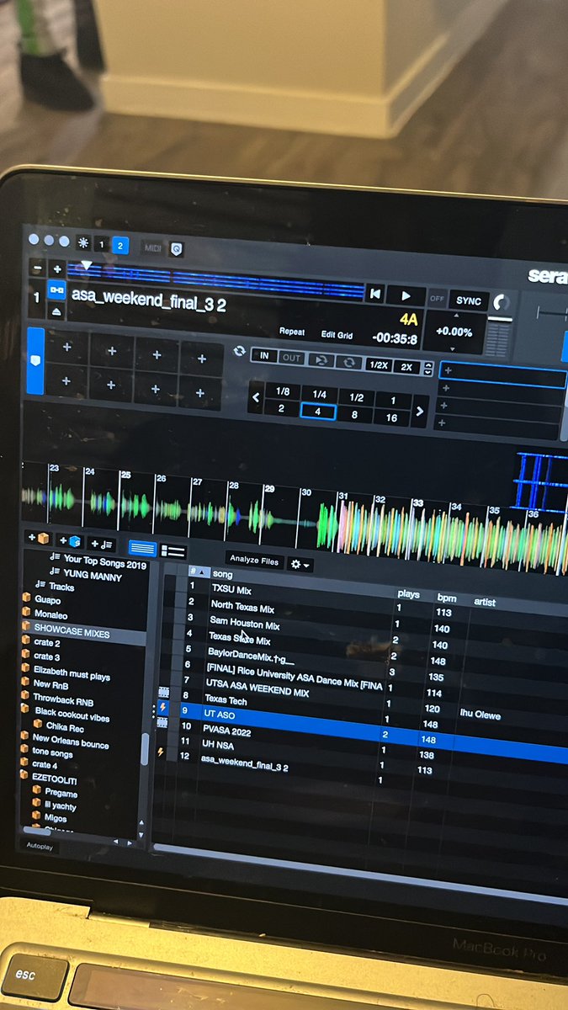Click the circular tempo range icon beside SYNC
The width and height of the screenshot is (568, 1010).
point(501,303)
